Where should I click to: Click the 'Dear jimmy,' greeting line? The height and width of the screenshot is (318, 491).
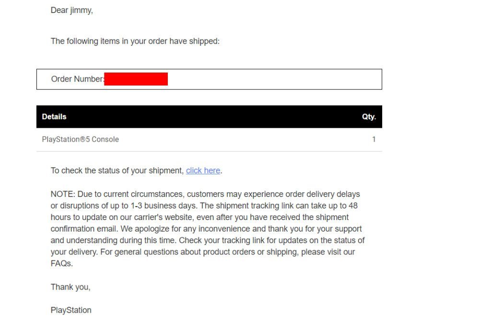pos(72,11)
